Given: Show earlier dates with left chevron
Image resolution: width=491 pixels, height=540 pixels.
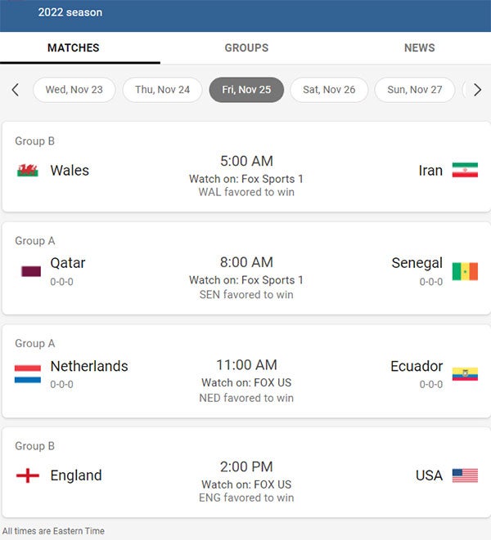Looking at the screenshot, I should pos(15,90).
